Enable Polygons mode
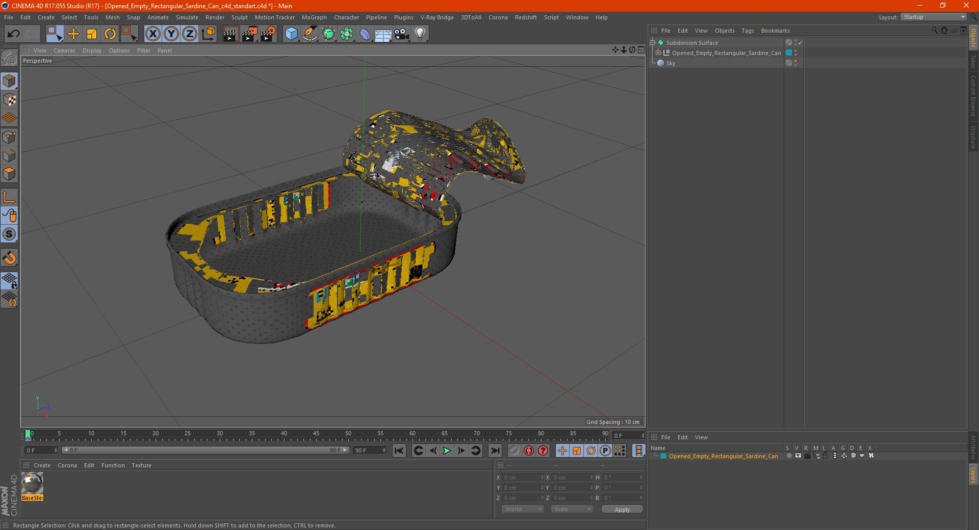979x530 pixels. 10,174
